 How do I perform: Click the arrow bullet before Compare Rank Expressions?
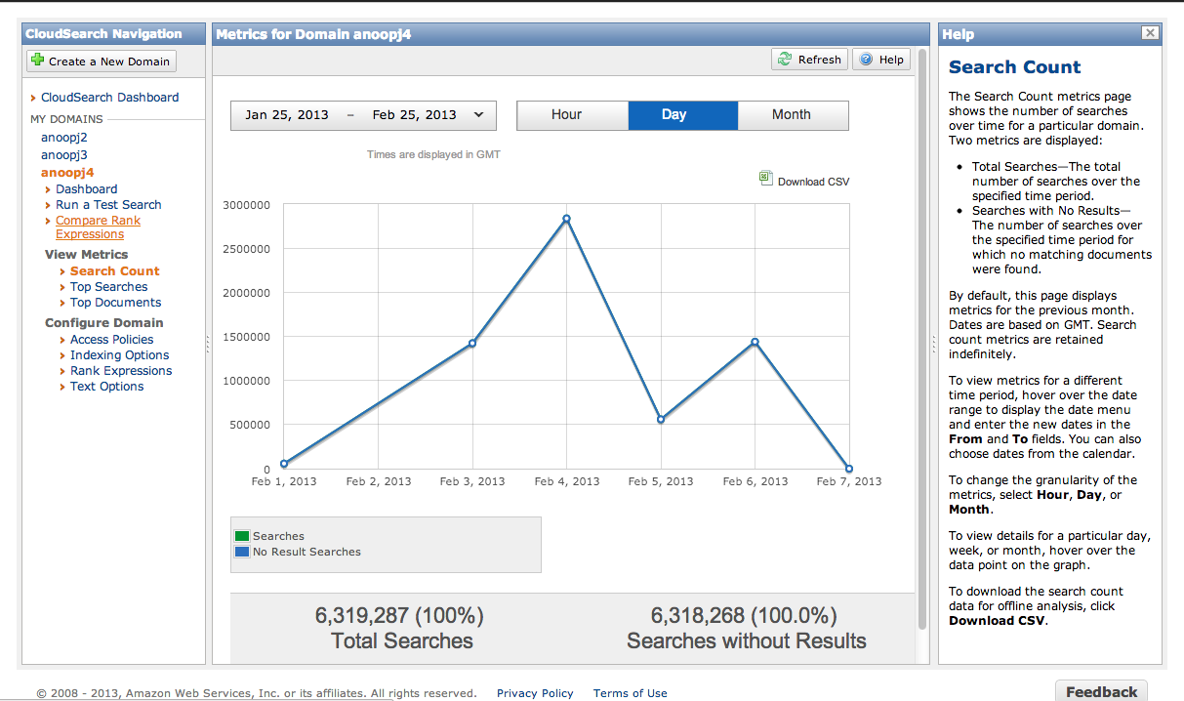pos(48,221)
